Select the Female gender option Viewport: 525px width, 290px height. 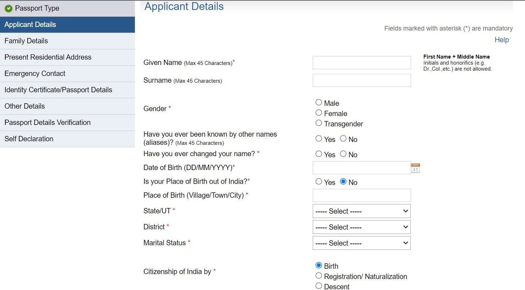[319, 113]
